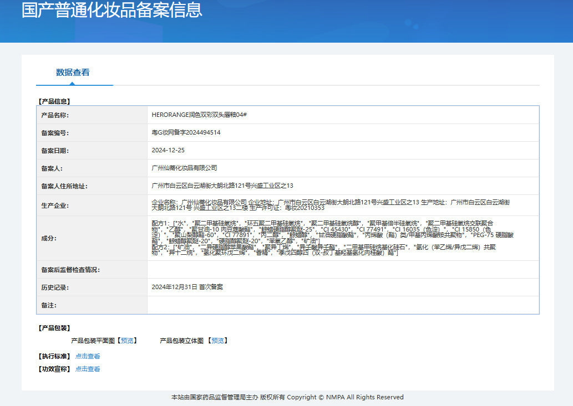Click the empty 备注 value cell
The height and width of the screenshot is (406, 573).
[x=342, y=305]
